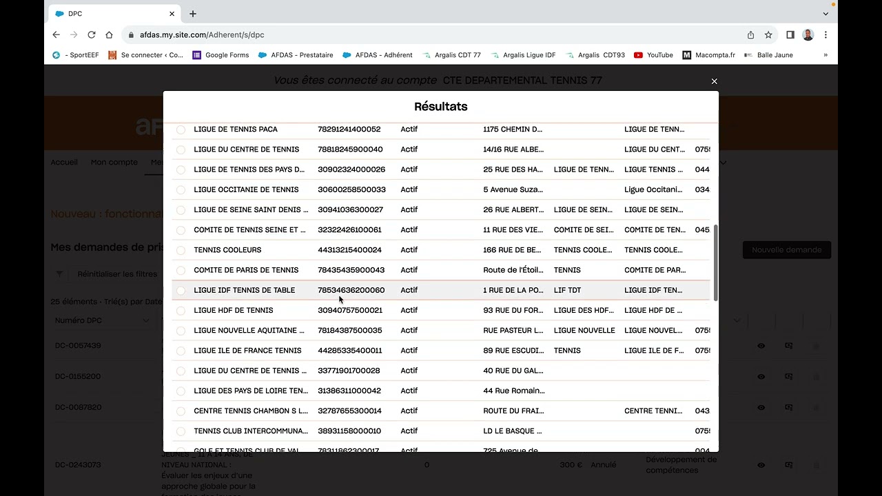
Task: View request DC-0057439 with the eye icon
Action: [x=761, y=346]
